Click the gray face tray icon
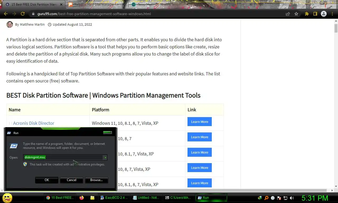The image size is (338, 203). click(273, 198)
